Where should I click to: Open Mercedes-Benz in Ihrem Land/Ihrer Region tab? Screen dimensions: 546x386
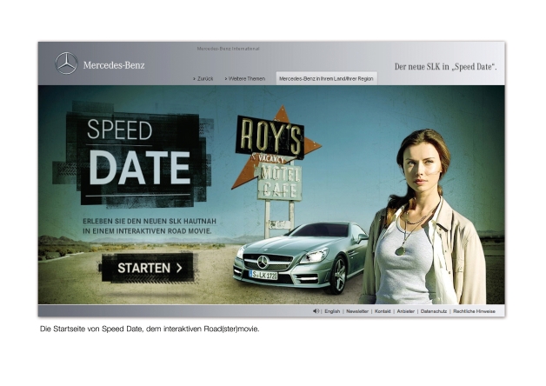(326, 78)
